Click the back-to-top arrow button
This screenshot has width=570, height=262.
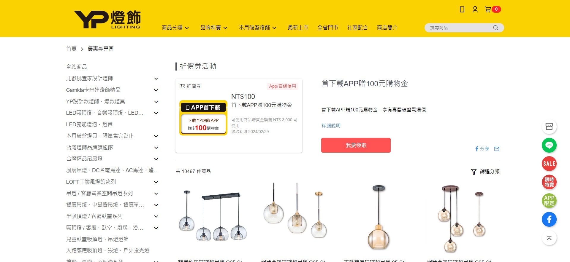(549, 238)
